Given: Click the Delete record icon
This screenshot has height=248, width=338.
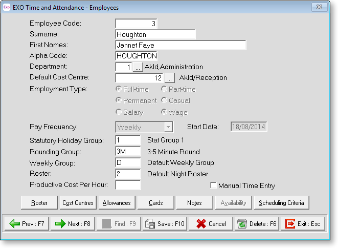Looking at the screenshot, I should click(x=242, y=224).
